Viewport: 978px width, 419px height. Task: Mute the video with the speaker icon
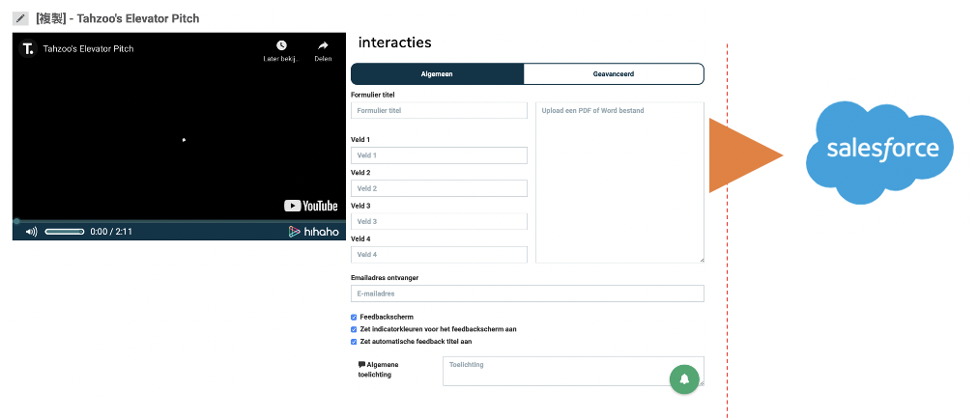pos(31,232)
